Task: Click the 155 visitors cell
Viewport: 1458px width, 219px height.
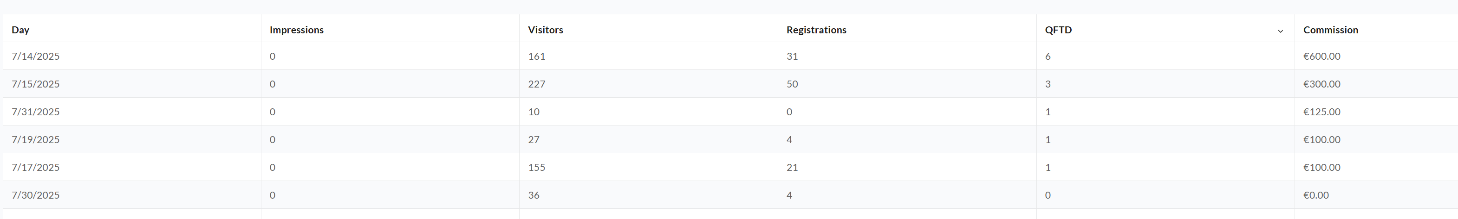Action: pos(537,167)
